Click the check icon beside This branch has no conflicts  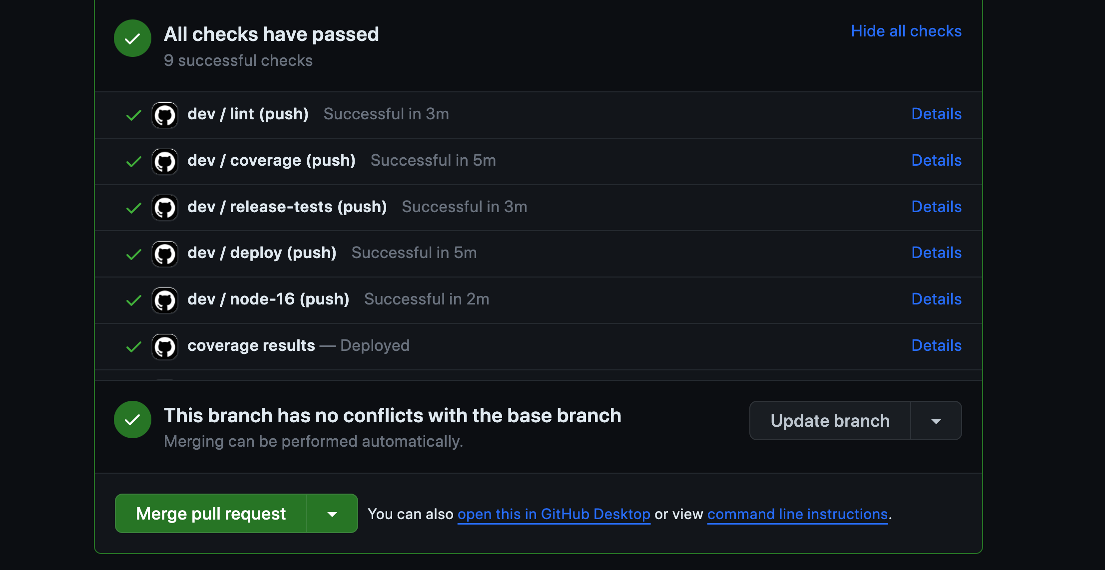[x=132, y=419]
